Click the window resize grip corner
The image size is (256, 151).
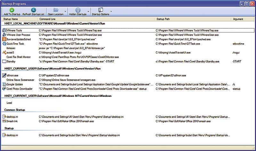[x=253, y=147]
